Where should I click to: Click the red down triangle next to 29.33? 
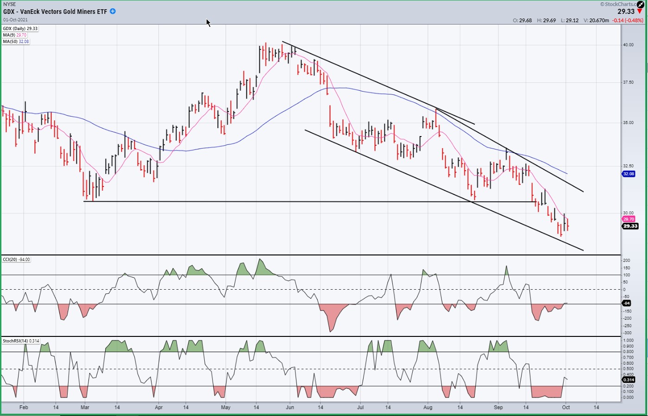pos(640,12)
